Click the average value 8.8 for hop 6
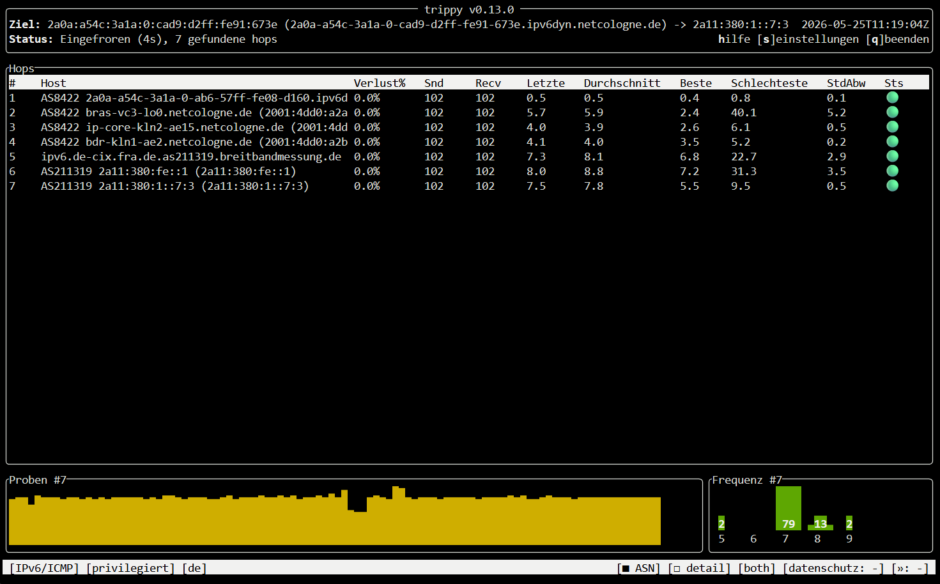The image size is (940, 584). point(594,171)
